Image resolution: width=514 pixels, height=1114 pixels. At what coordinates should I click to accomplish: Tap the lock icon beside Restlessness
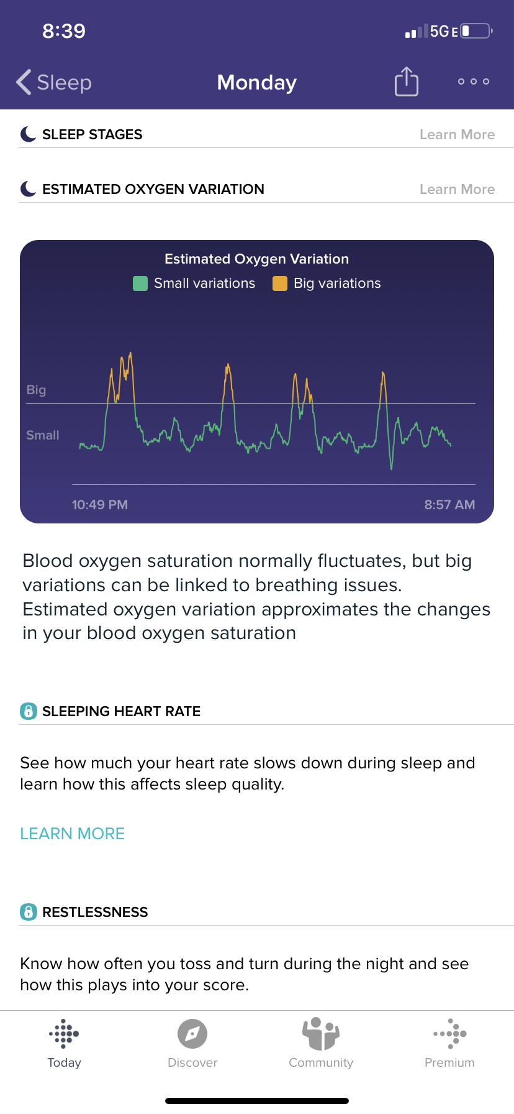29,912
